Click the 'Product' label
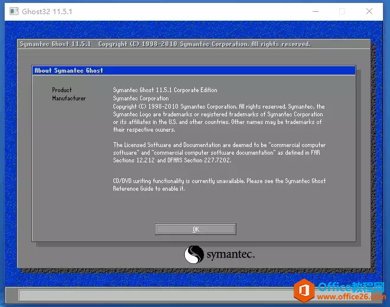The width and height of the screenshot is (390, 307). tap(62, 90)
